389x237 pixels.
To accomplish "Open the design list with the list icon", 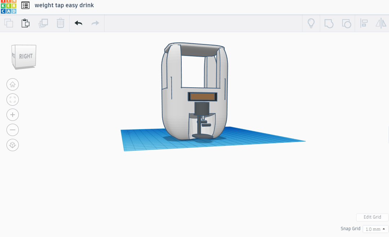I will (25, 5).
